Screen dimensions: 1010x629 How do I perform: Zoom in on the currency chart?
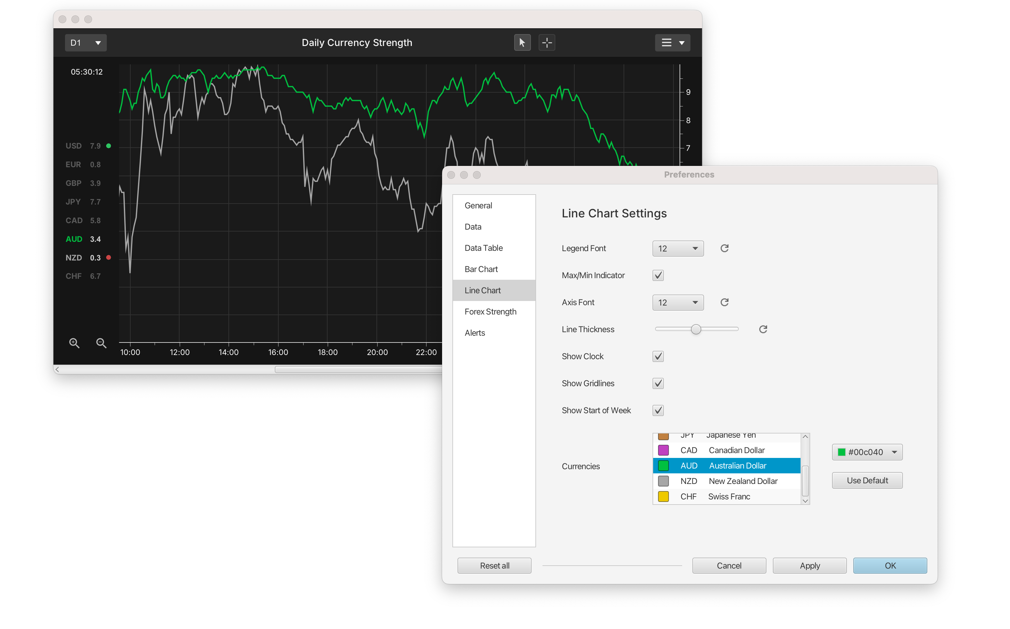pyautogui.click(x=74, y=343)
